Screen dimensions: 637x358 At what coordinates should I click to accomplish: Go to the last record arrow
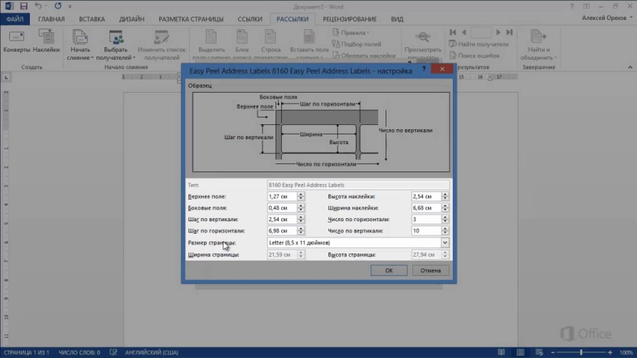[509, 32]
